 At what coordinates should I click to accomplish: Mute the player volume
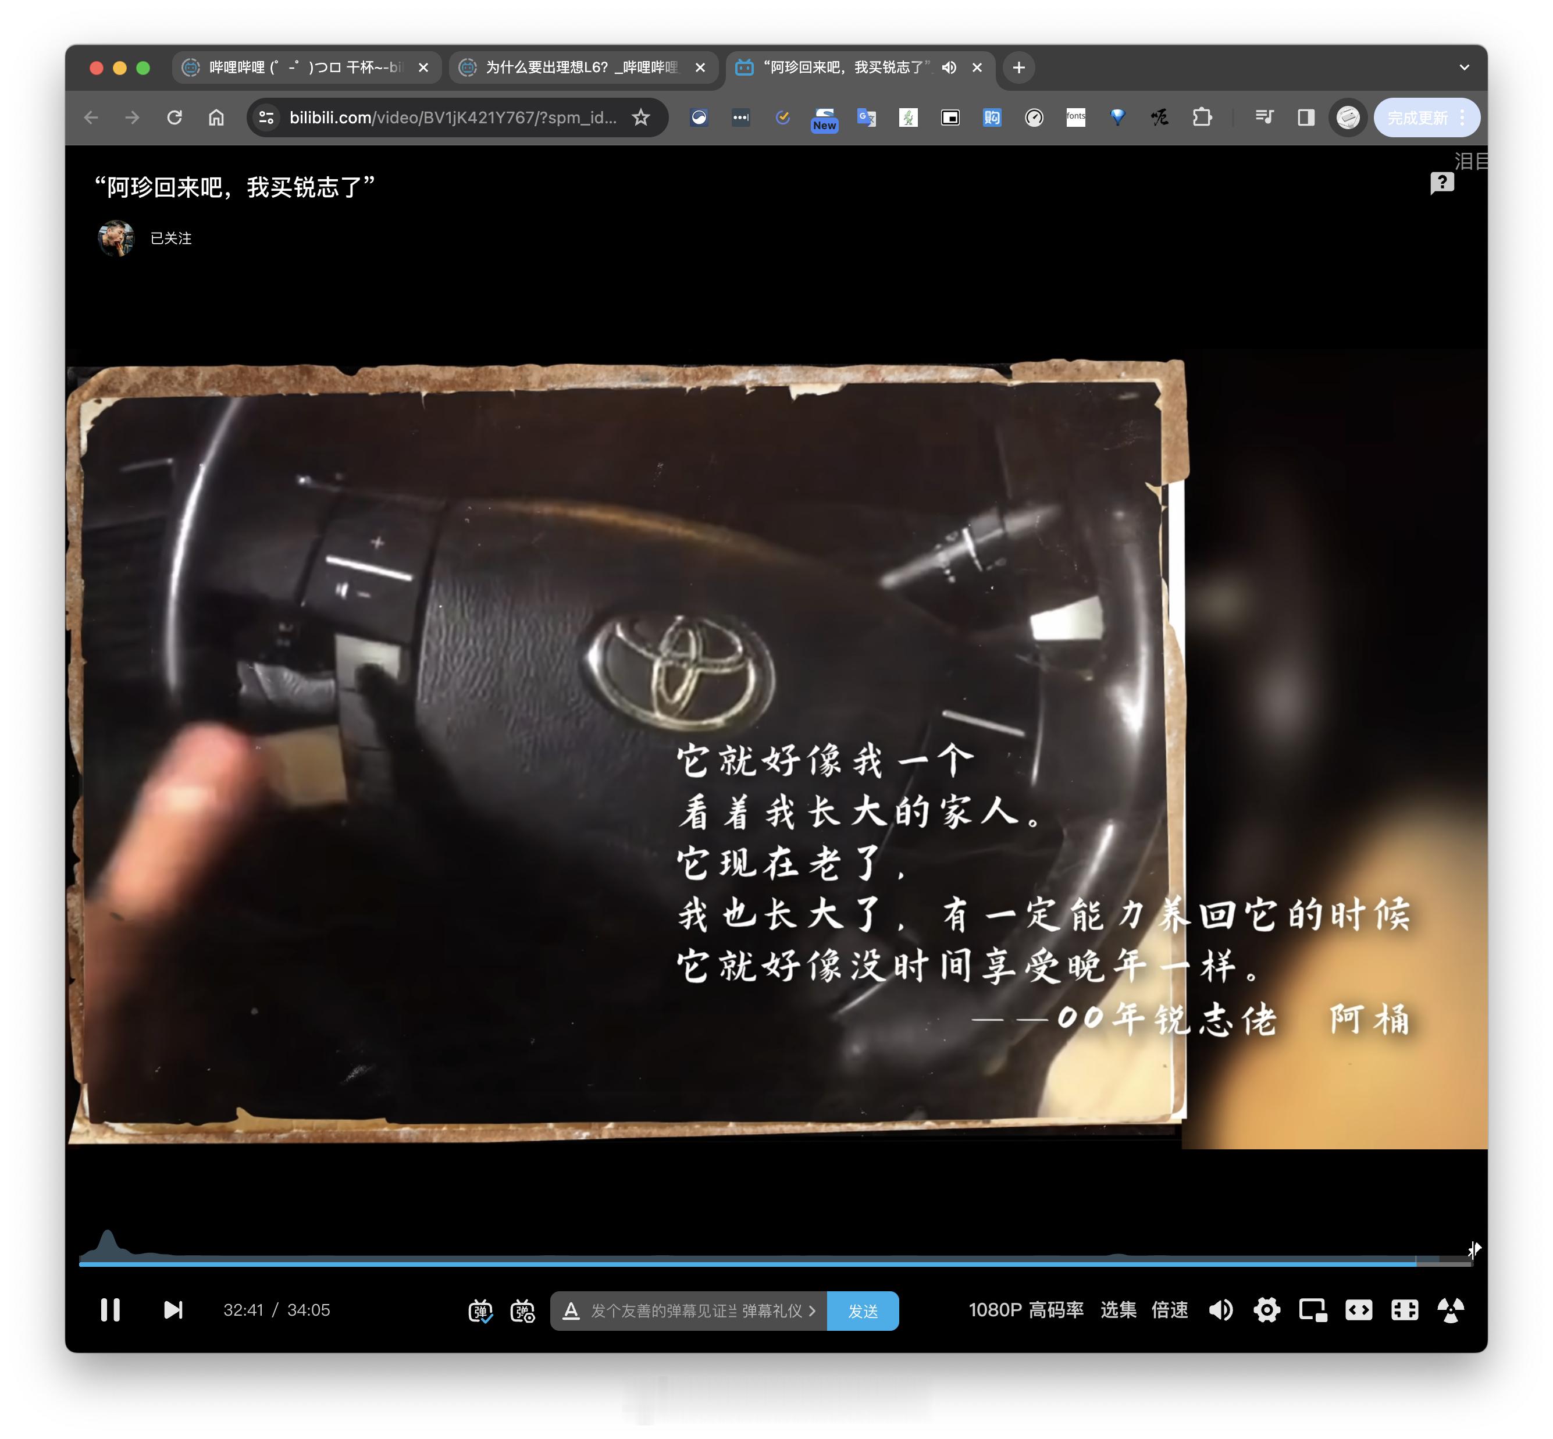(x=1220, y=1310)
